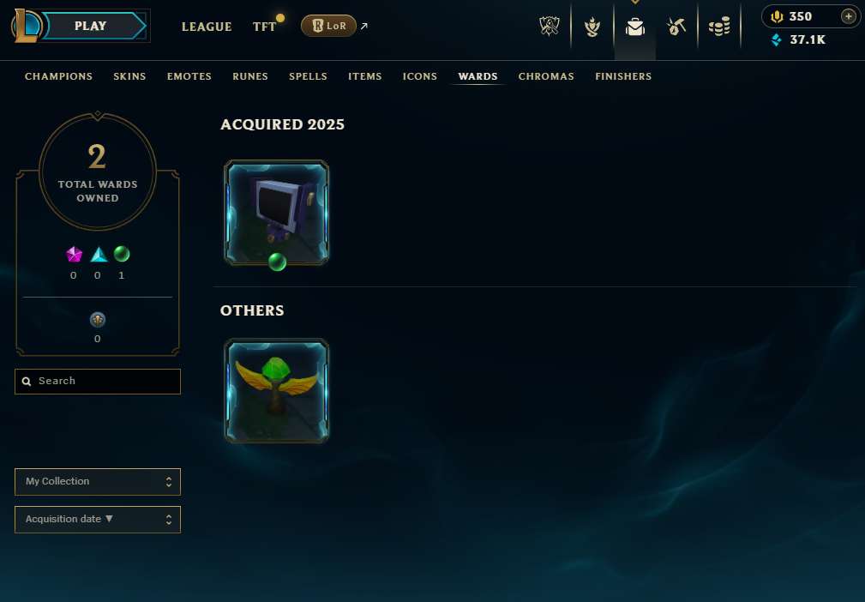Click the pink mythic gem icon
865x602 pixels.
click(74, 254)
